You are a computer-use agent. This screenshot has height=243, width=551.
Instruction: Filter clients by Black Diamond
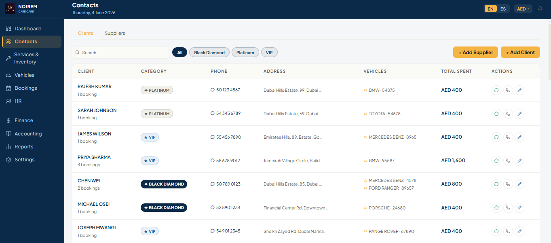(209, 53)
